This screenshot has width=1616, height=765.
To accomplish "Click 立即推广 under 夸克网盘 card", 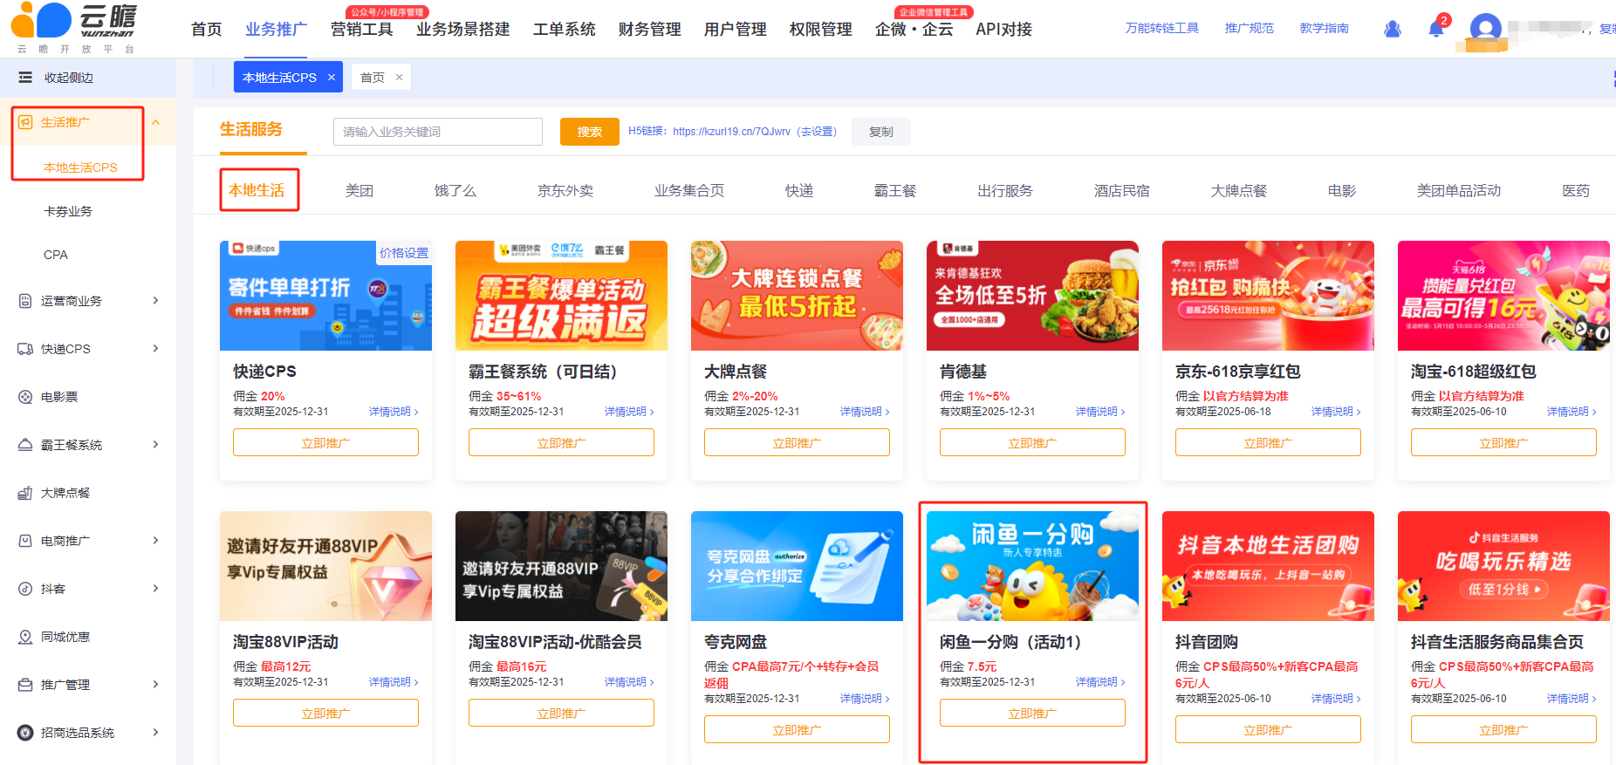I will click(x=797, y=730).
